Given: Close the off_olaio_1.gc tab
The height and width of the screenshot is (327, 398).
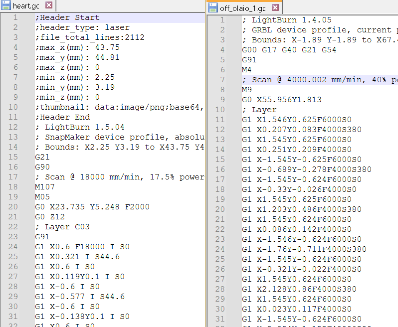Looking at the screenshot, I should (275, 7).
